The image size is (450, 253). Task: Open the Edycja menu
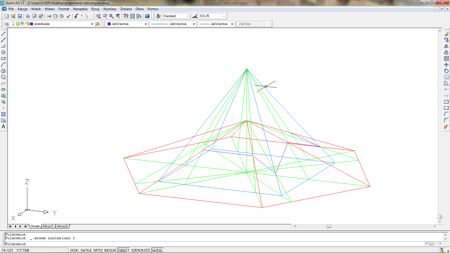pyautogui.click(x=22, y=9)
